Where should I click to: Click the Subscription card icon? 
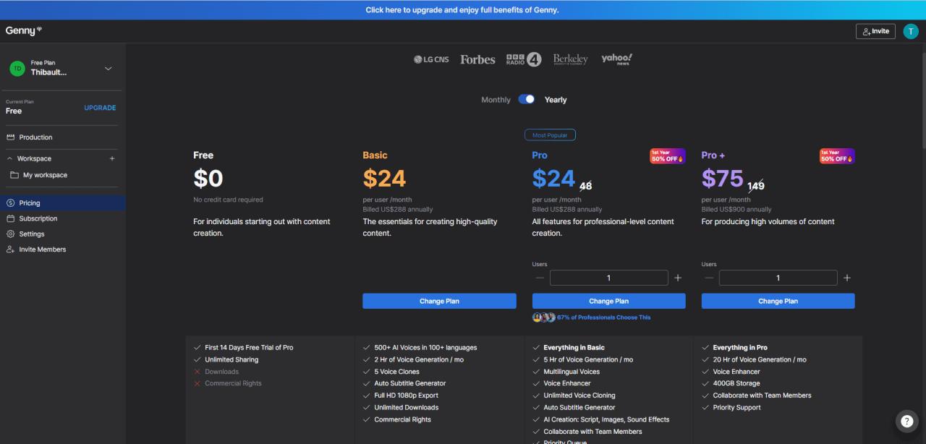tap(10, 218)
